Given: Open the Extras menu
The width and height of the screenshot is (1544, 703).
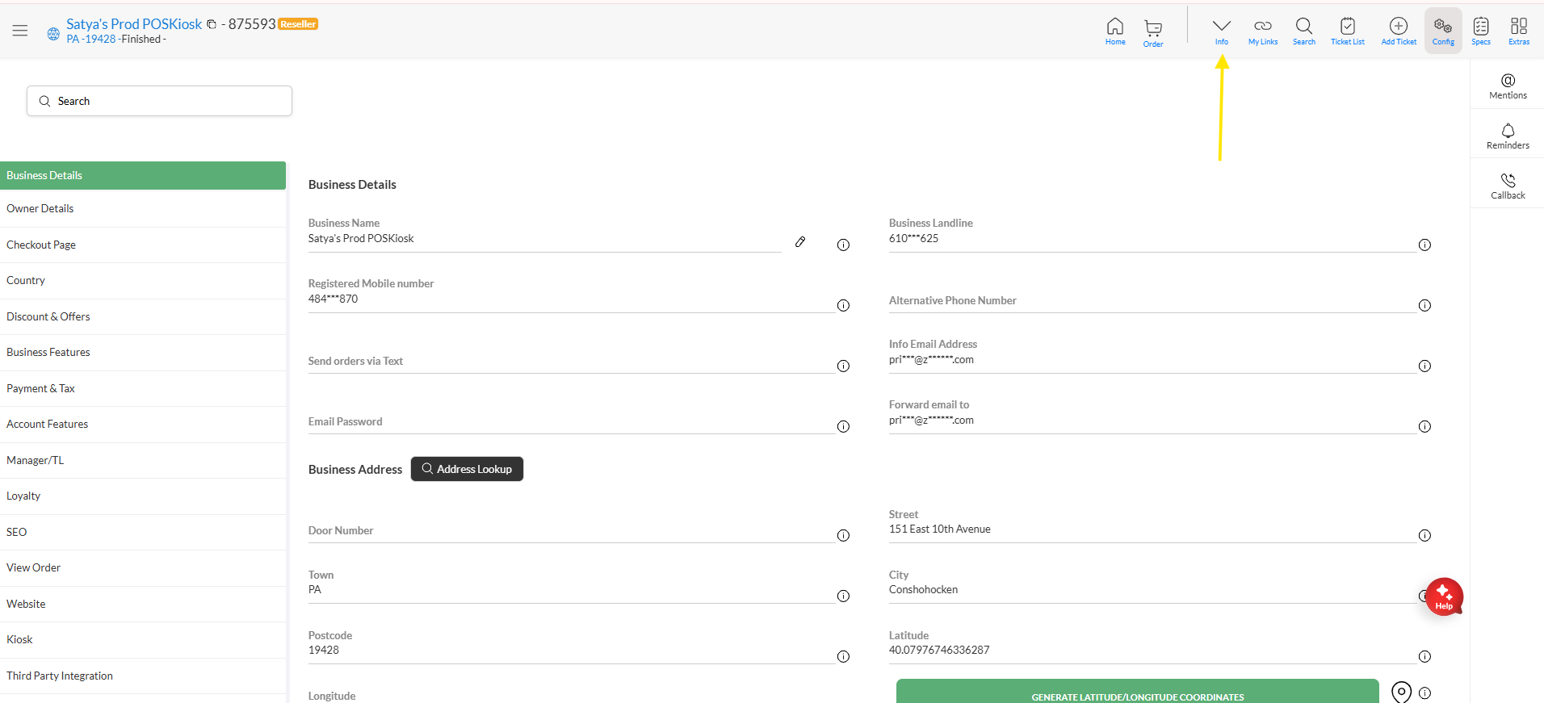Looking at the screenshot, I should pos(1519,31).
